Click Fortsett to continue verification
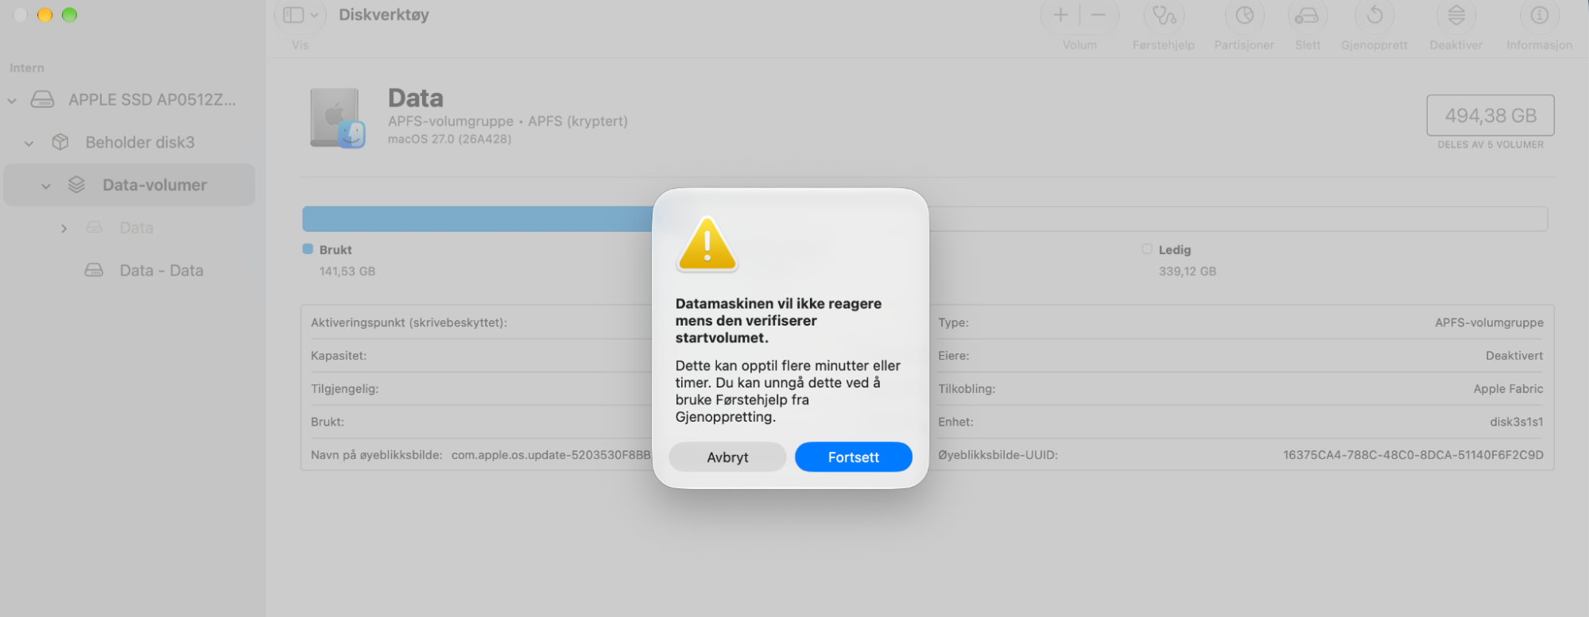1589x617 pixels. (854, 457)
